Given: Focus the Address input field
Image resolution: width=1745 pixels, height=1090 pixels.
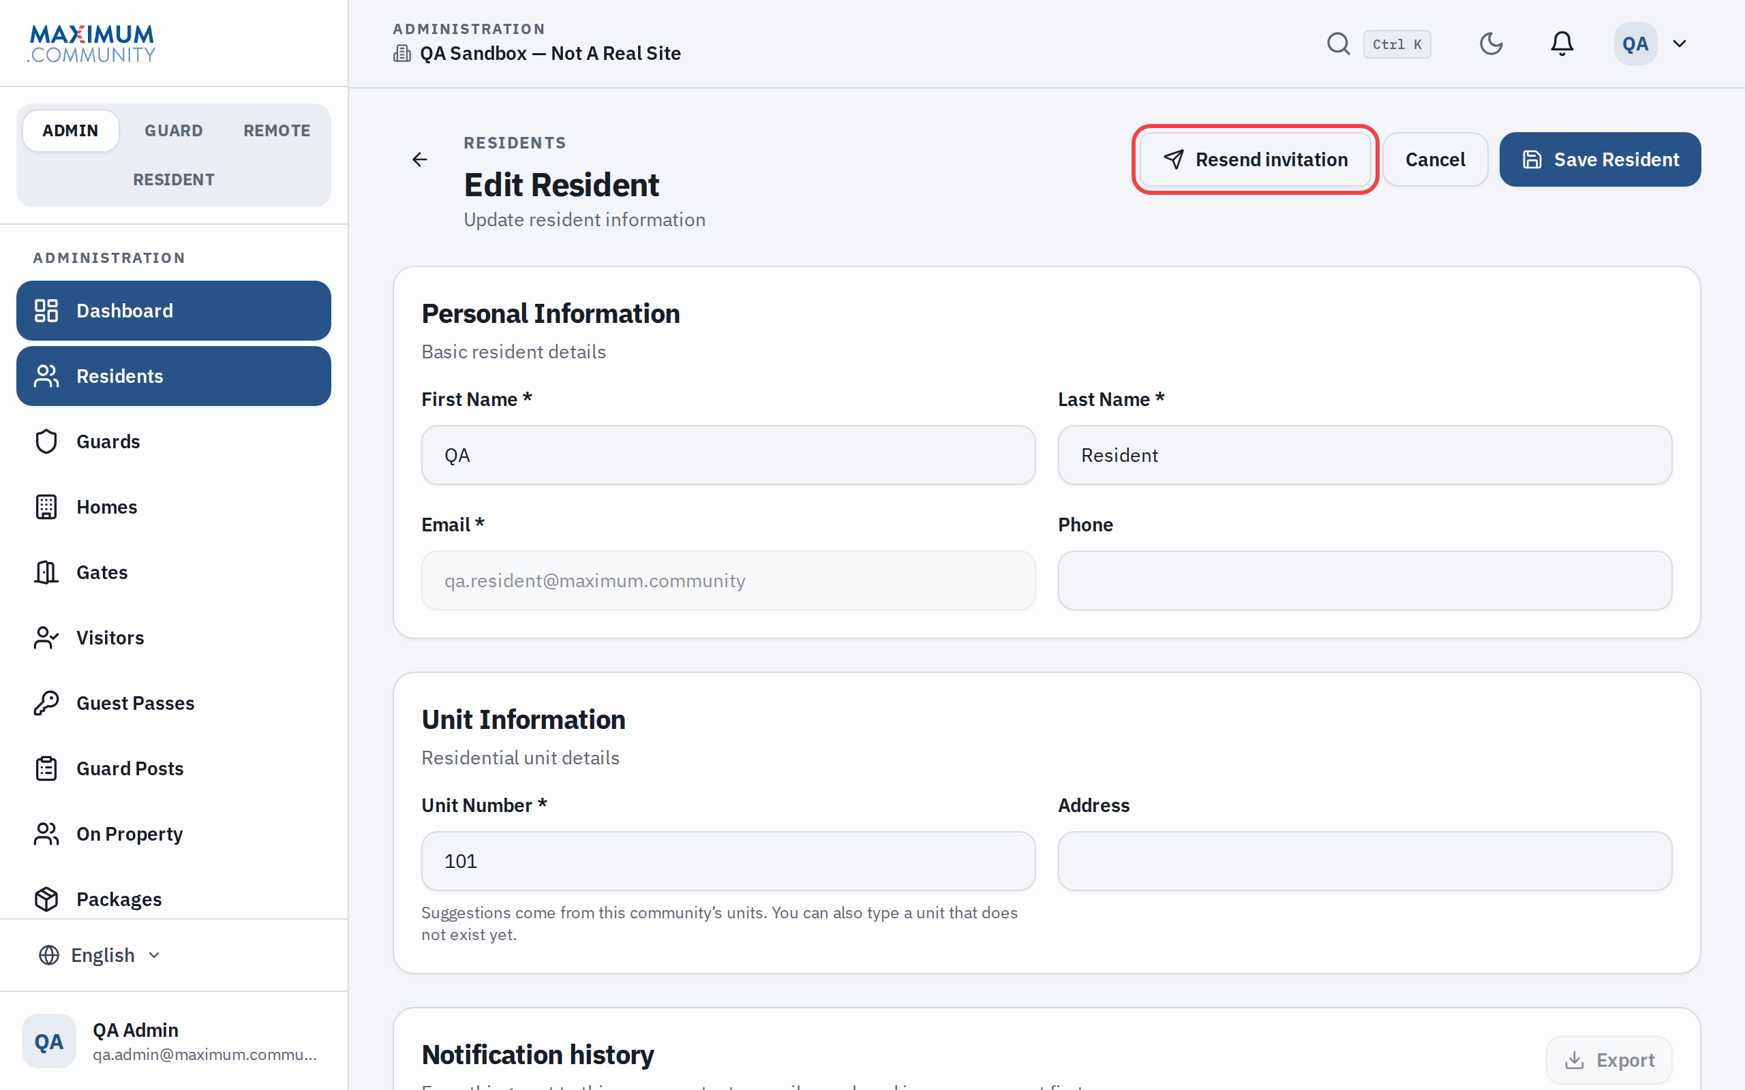Looking at the screenshot, I should [1364, 860].
